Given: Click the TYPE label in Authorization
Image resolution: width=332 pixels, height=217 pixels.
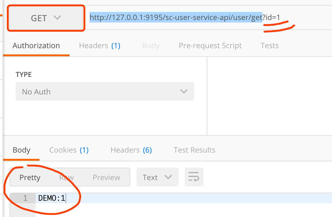Looking at the screenshot, I should pyautogui.click(x=23, y=75).
